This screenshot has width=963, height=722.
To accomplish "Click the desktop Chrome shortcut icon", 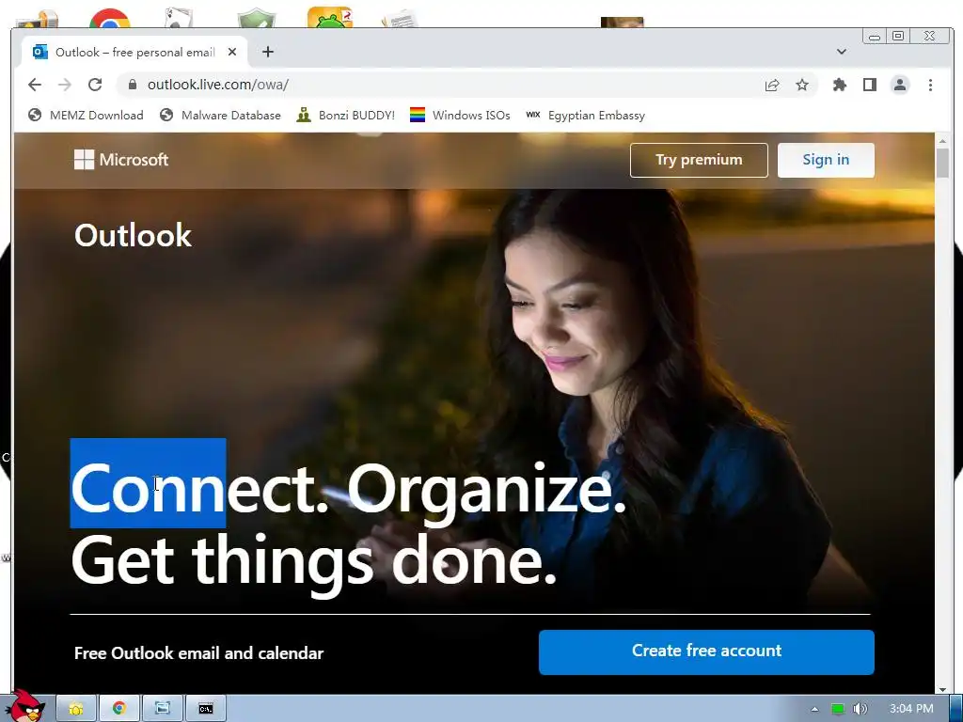I will (x=110, y=19).
